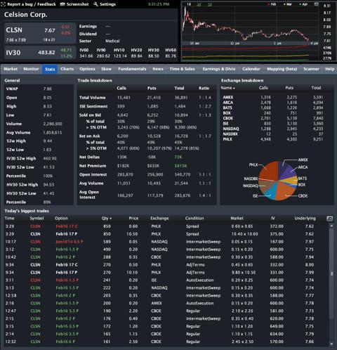Click the scroll-down arrow in the trades list

331,344
